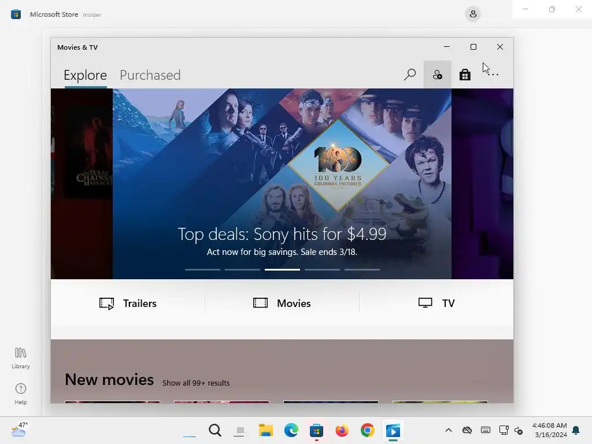Open the weather widget showing 47°
Image resolution: width=592 pixels, height=444 pixels.
[19, 430]
